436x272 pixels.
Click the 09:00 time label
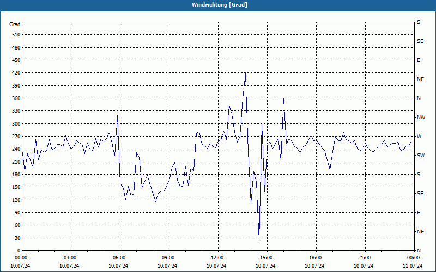click(x=168, y=258)
